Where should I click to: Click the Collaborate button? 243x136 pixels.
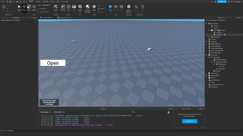tap(222, 2)
